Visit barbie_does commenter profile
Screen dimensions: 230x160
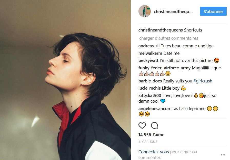tap(150, 81)
